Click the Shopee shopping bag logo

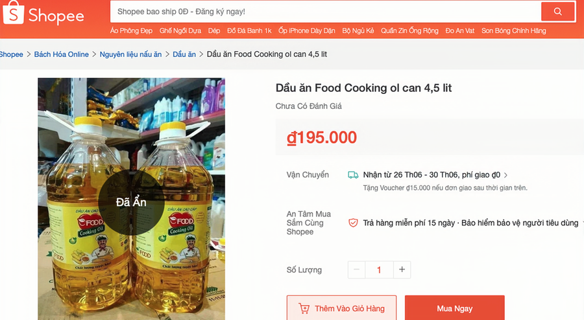click(x=14, y=12)
